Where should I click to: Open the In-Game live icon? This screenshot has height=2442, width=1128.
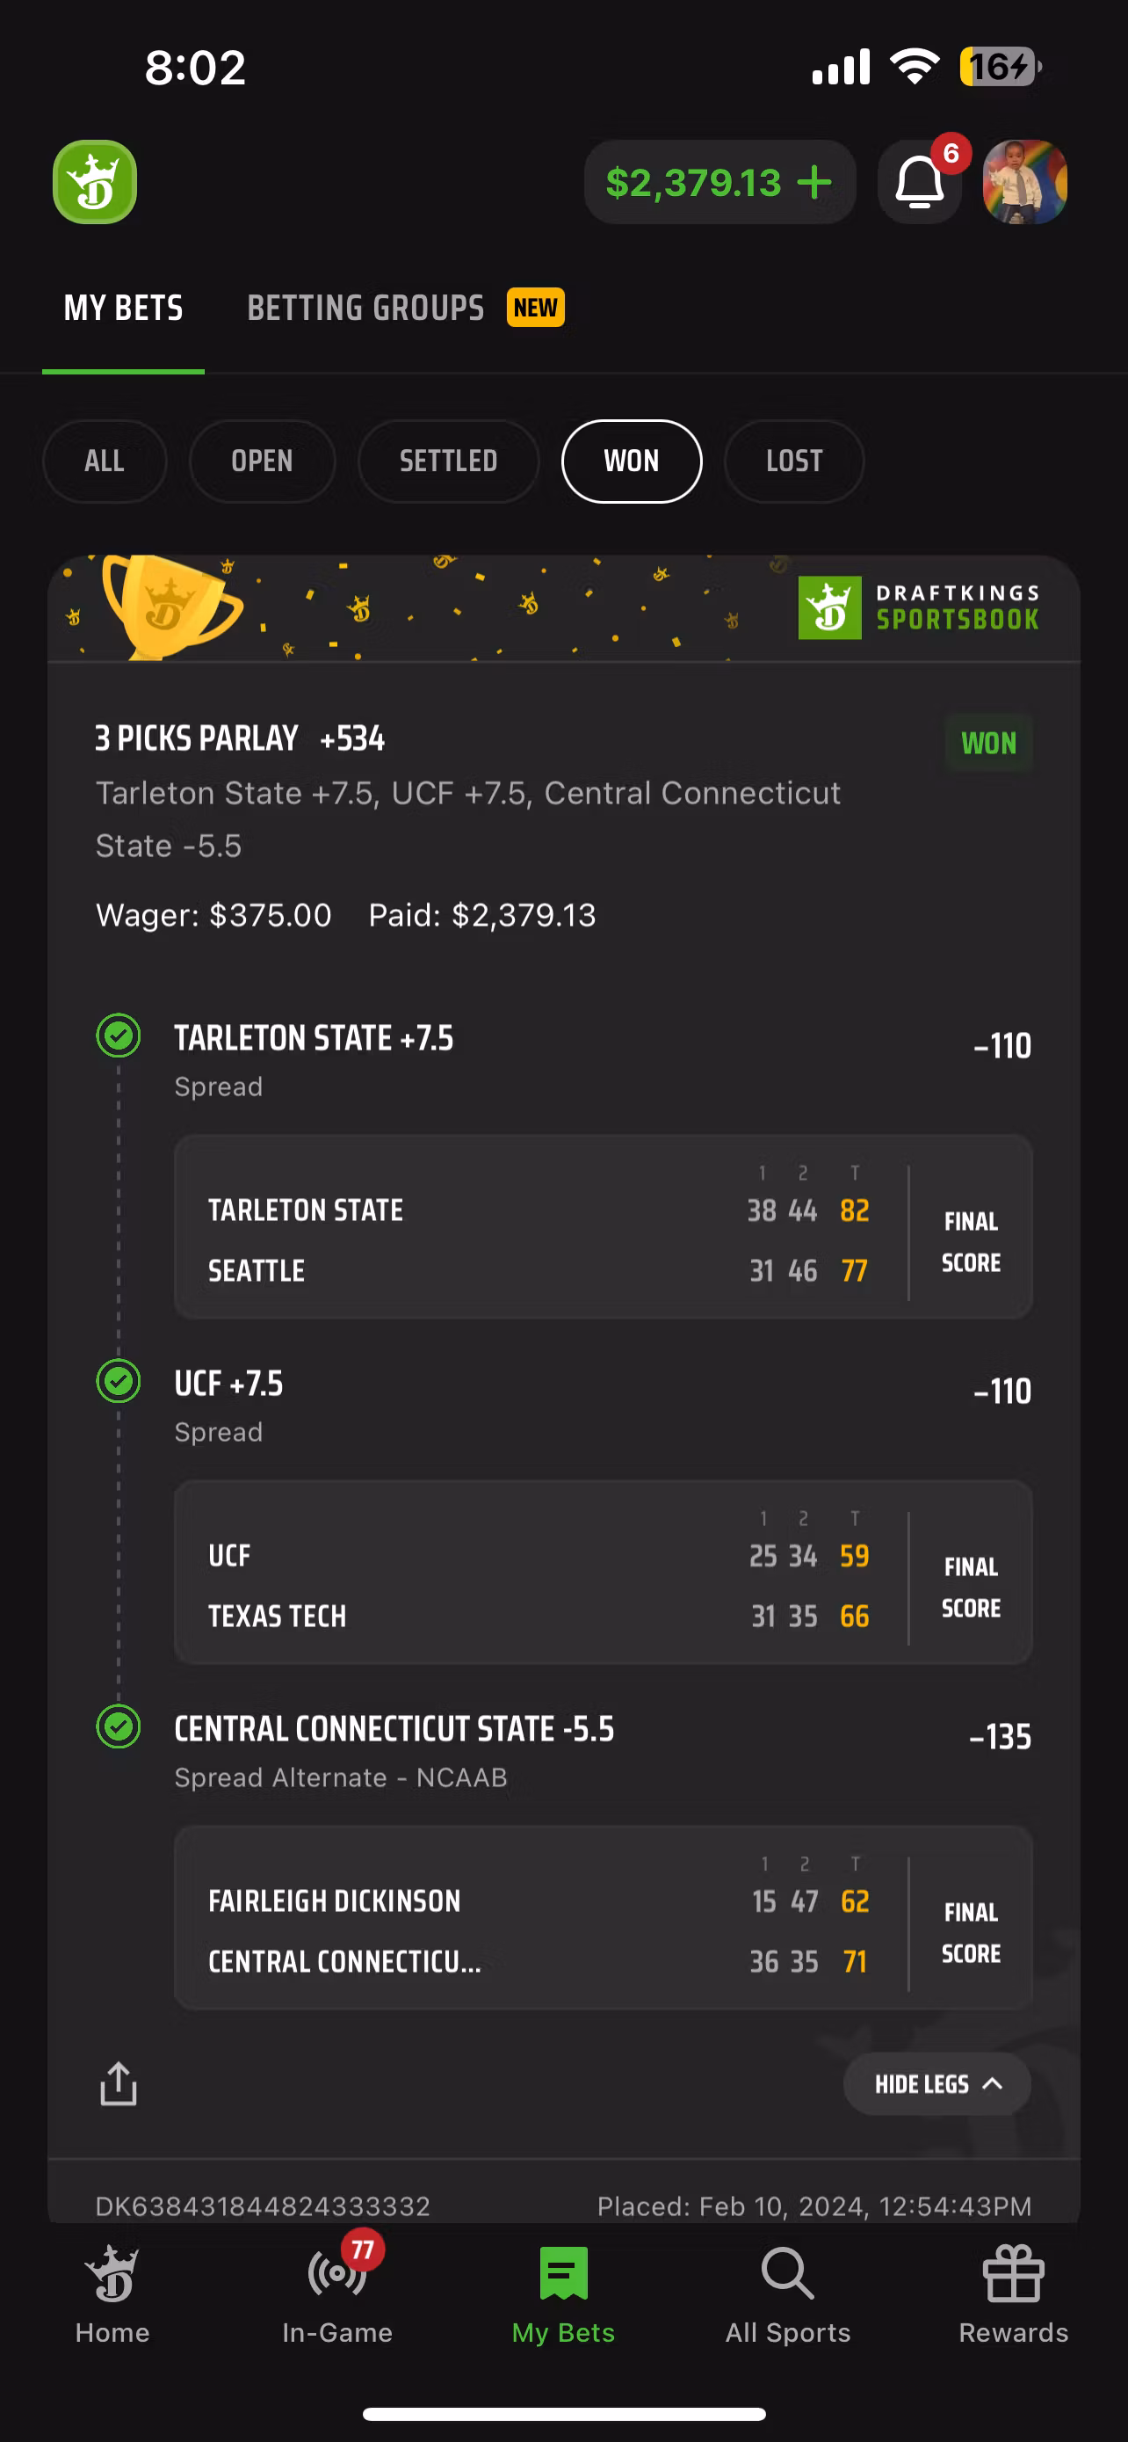coord(336,2275)
